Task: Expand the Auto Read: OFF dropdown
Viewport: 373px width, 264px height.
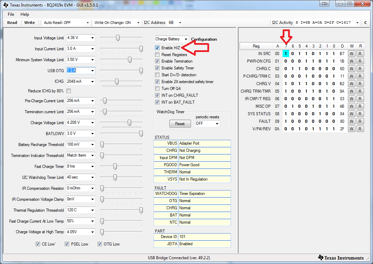Action: point(88,23)
